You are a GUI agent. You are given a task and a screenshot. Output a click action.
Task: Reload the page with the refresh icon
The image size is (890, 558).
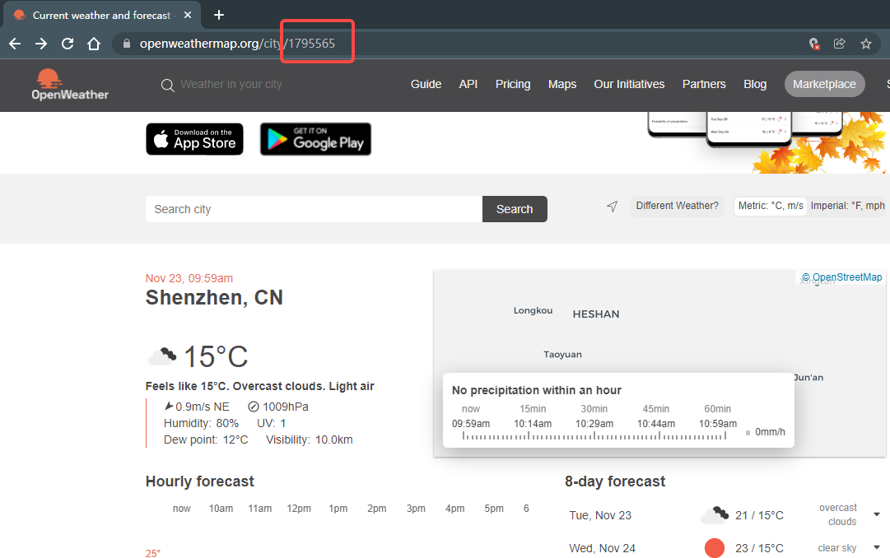(68, 44)
